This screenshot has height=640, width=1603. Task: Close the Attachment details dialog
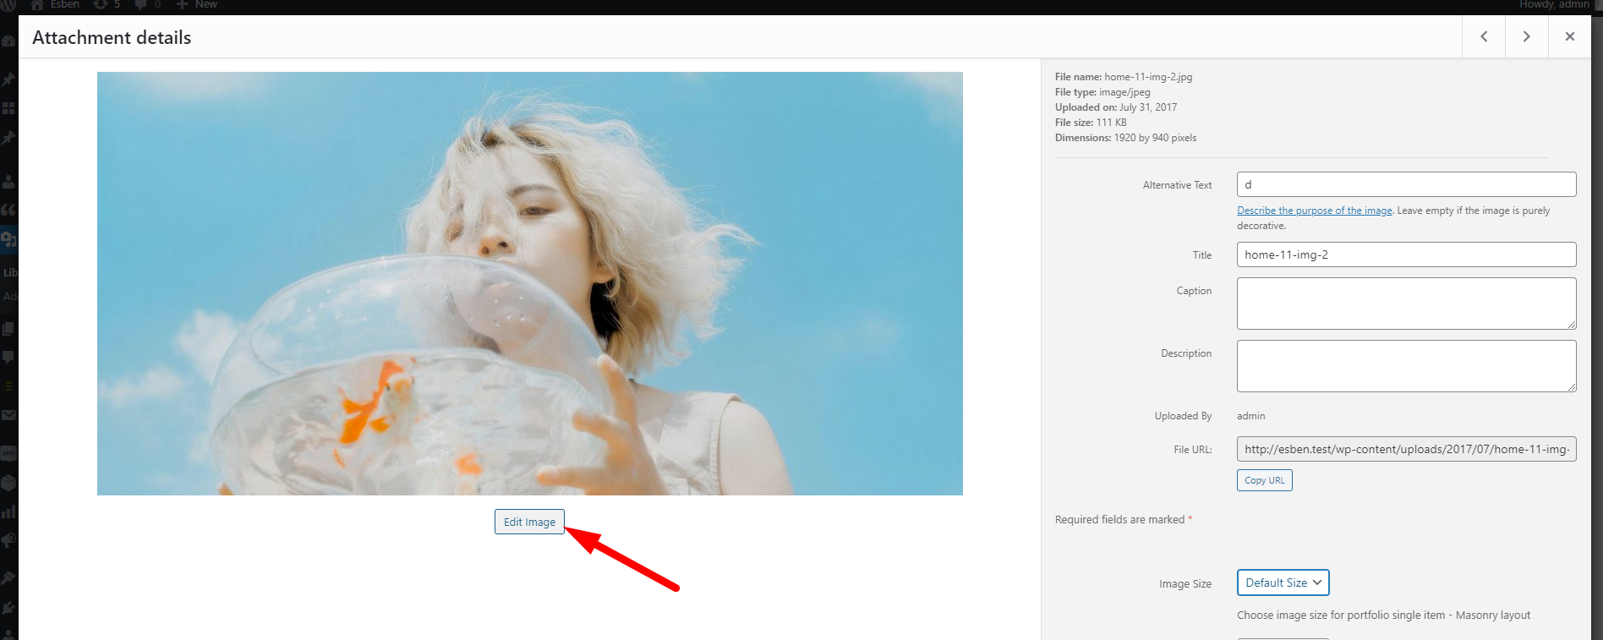coord(1570,36)
